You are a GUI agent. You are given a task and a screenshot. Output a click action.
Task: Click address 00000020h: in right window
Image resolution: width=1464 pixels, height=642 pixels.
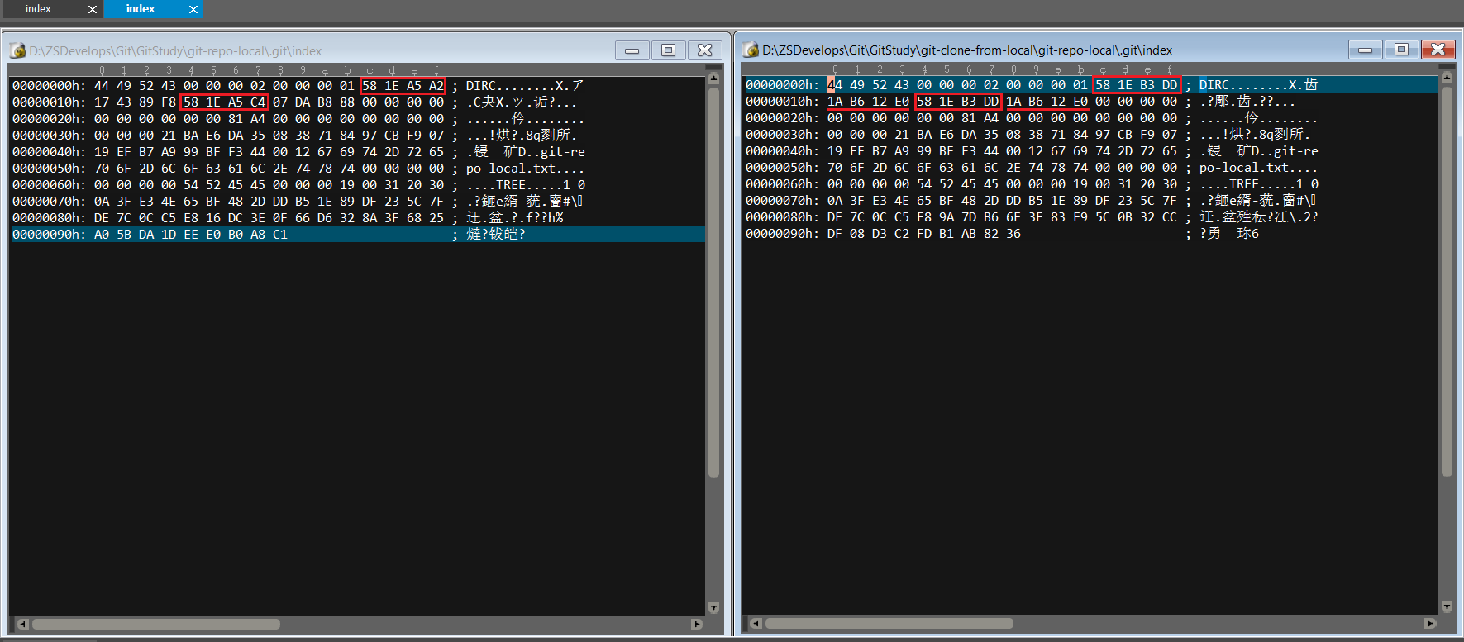click(x=783, y=118)
